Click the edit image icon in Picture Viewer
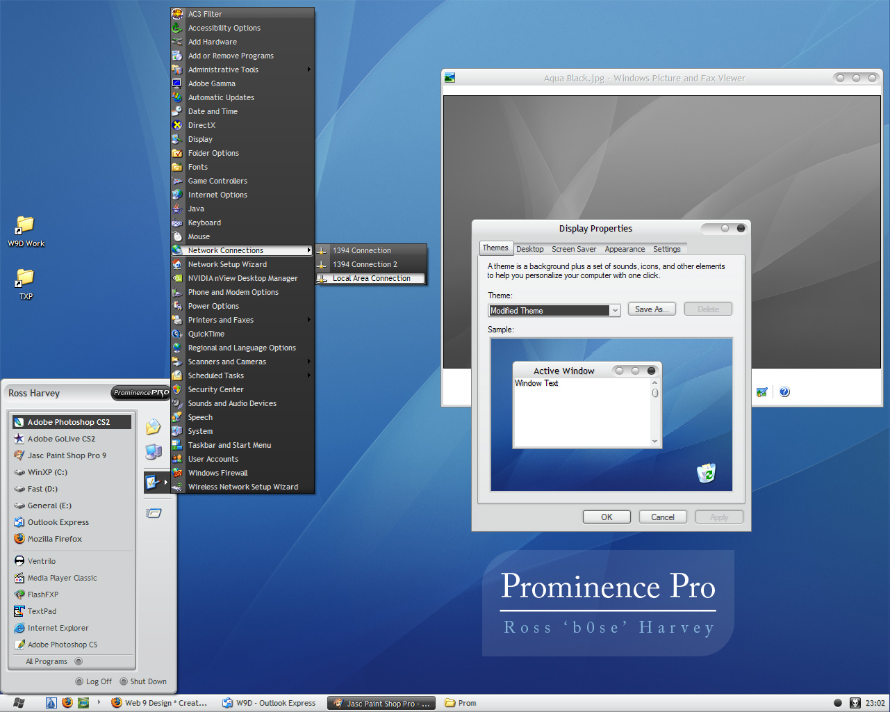 pyautogui.click(x=762, y=392)
